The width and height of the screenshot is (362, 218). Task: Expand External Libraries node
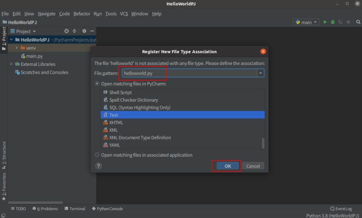point(11,64)
